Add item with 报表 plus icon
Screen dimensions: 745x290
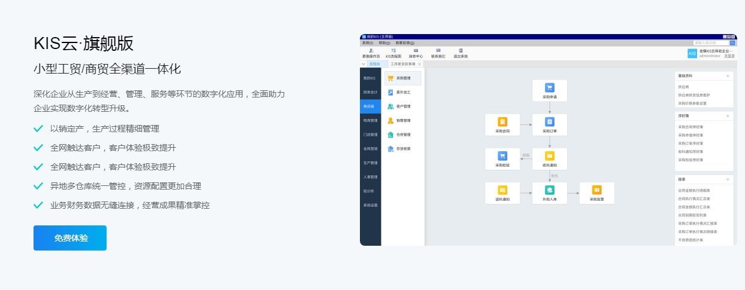pyautogui.click(x=728, y=179)
